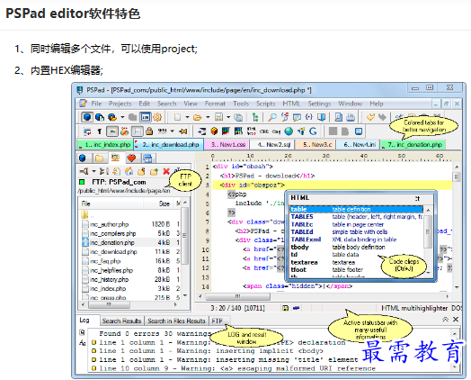The height and width of the screenshot is (380, 471).
Task: Open the window list panel tab
Action: 147,158
